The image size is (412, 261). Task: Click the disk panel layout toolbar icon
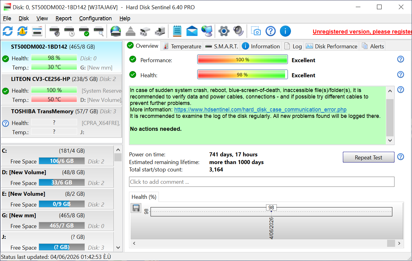click(x=37, y=31)
